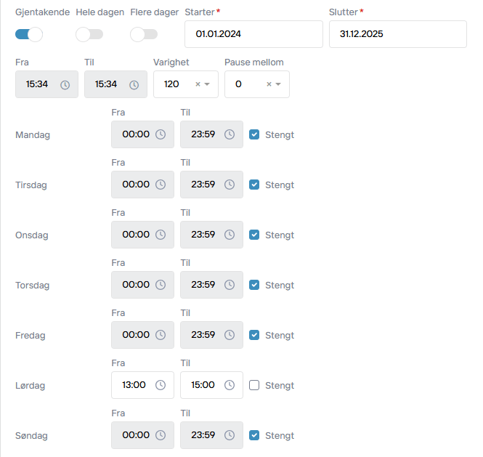Open the Pause mellom dropdown arrow
The height and width of the screenshot is (457, 483).
[x=279, y=84]
